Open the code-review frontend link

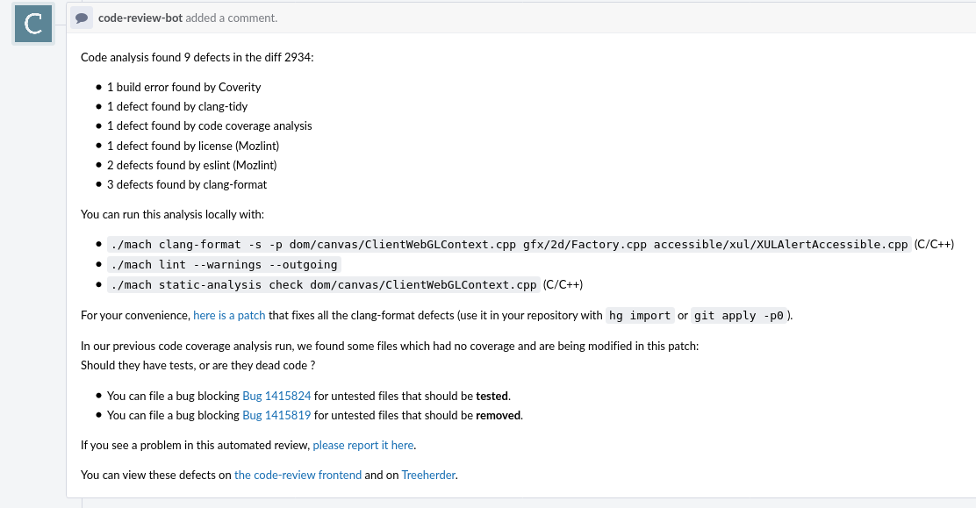[298, 475]
